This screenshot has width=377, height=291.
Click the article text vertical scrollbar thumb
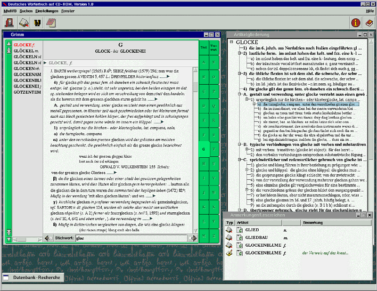point(195,87)
